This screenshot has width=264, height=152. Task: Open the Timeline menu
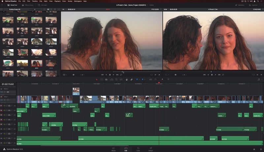pyautogui.click(x=35, y=1)
